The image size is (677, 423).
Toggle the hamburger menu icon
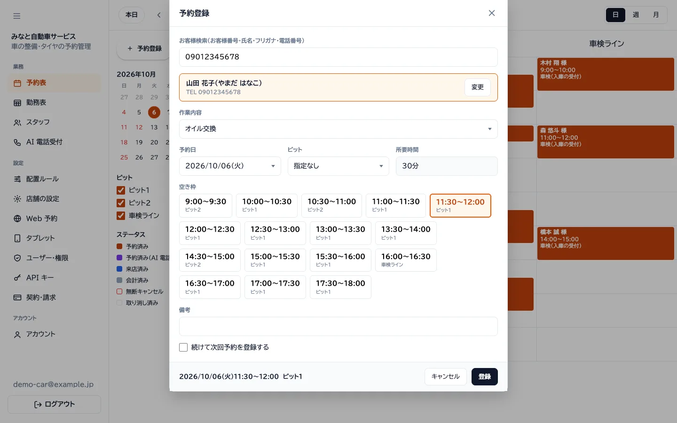tap(17, 16)
